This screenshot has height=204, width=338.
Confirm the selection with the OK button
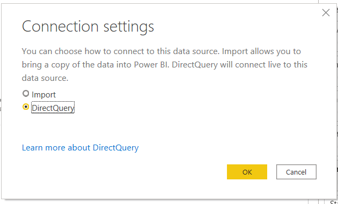[x=247, y=172]
